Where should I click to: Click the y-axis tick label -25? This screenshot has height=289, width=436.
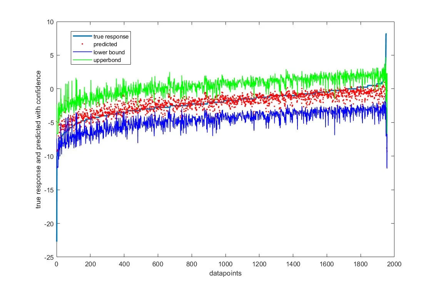49,257
